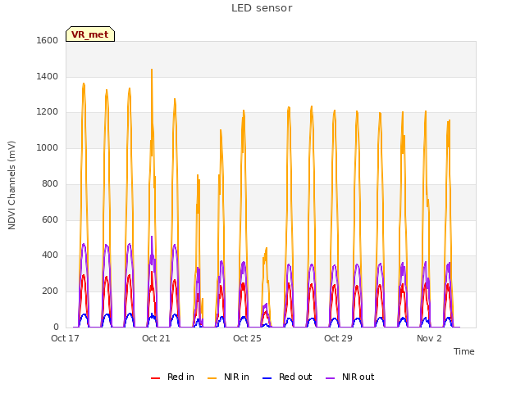
Task: Click the Oct 29 tick label
Action: [x=338, y=338]
